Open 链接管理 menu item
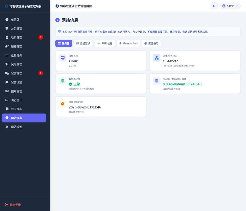The width and height of the screenshot is (246, 211). pos(24,46)
